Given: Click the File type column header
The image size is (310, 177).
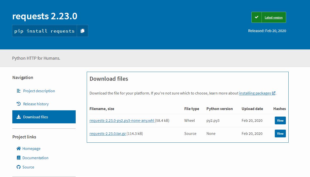Looking at the screenshot, I should point(192,109).
